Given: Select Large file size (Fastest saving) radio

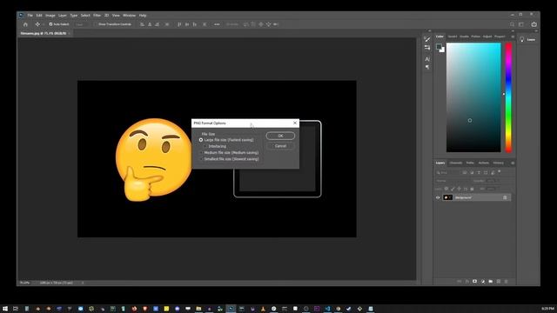Looking at the screenshot, I should pos(201,140).
